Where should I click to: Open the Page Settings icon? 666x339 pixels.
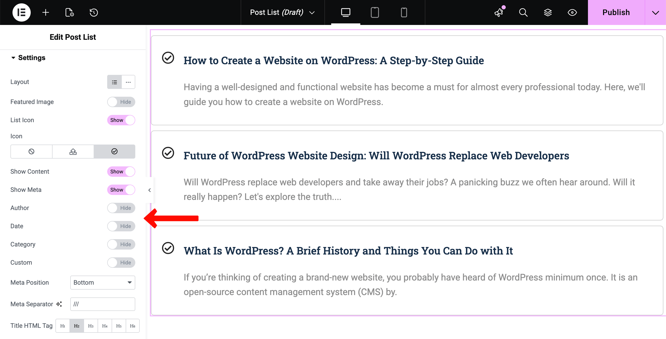pos(69,12)
